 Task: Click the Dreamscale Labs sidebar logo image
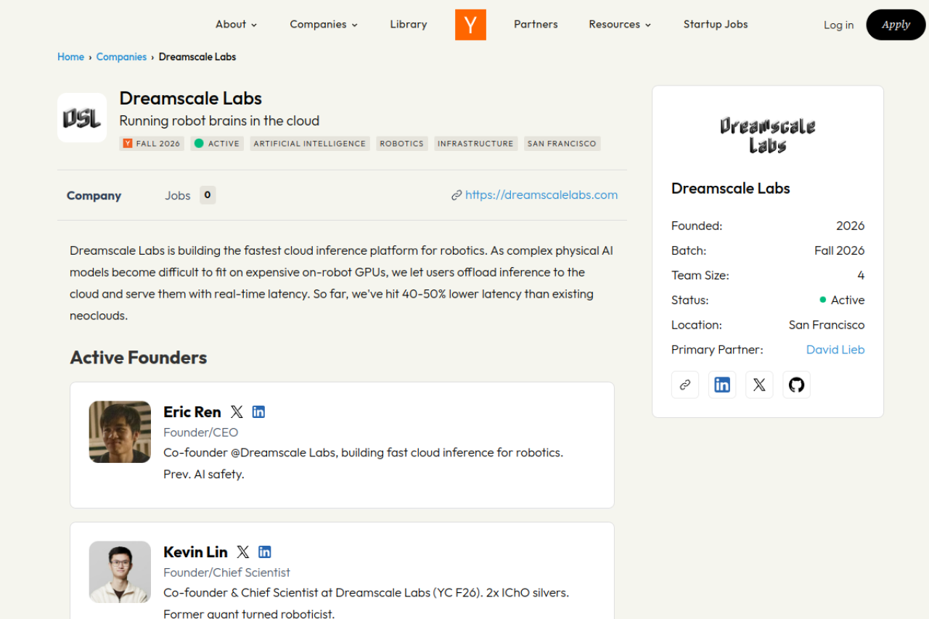point(768,135)
